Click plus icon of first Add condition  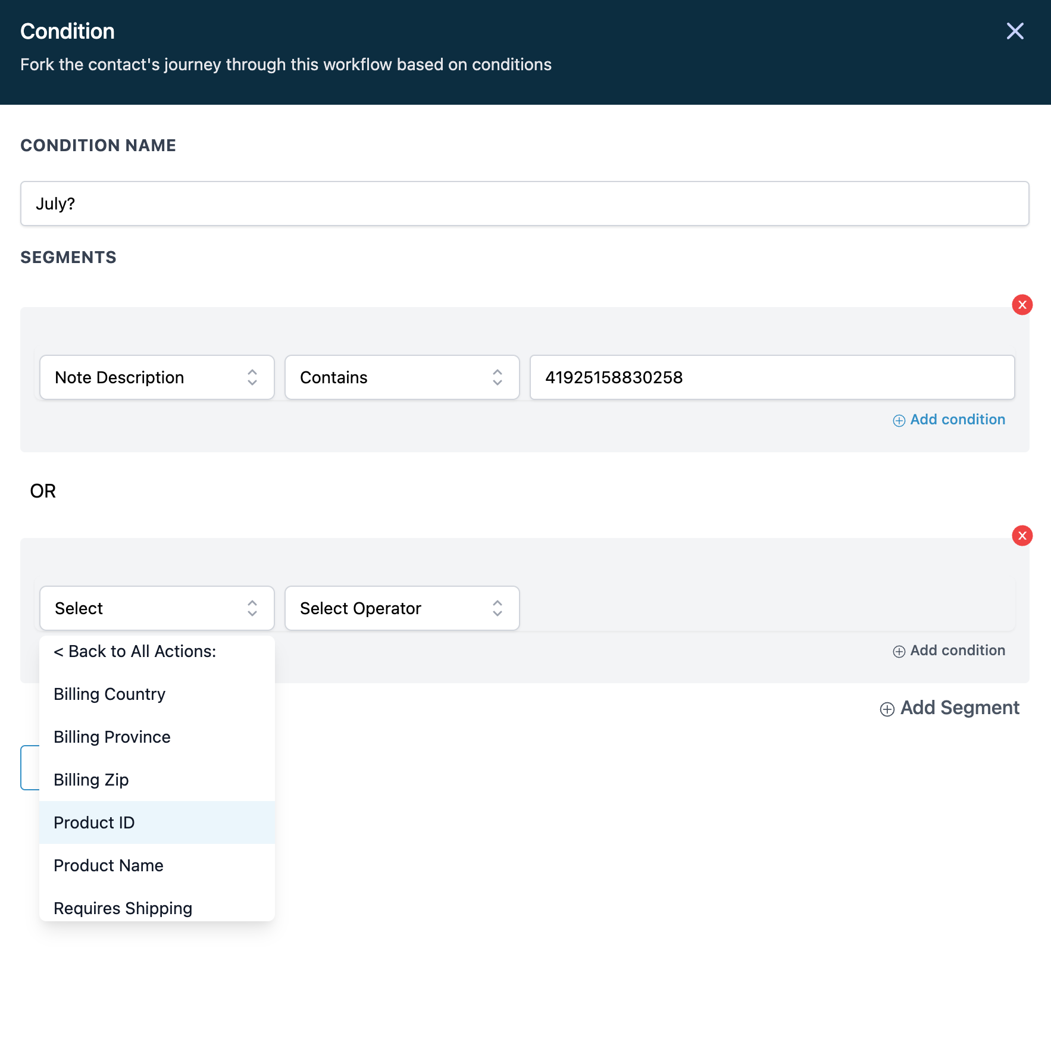point(899,420)
